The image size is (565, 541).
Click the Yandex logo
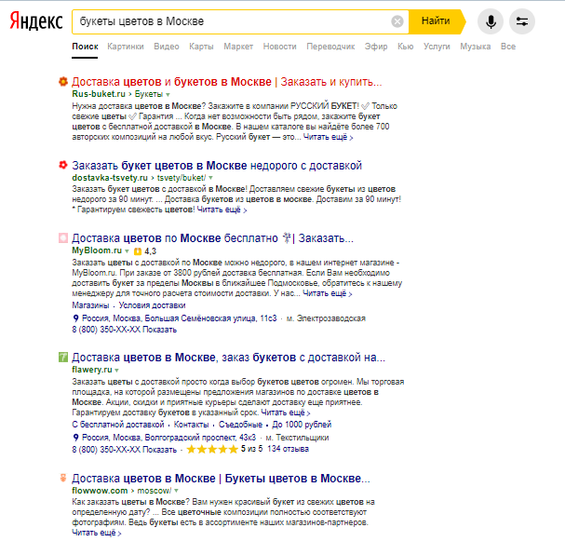pos(36,21)
